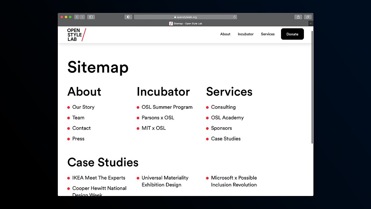Screen dimensions: 371x209
Task: Open the About navigation menu
Action: (x=225, y=34)
